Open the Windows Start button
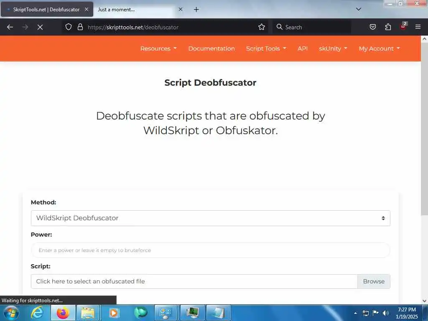The image size is (428, 321). click(x=11, y=313)
